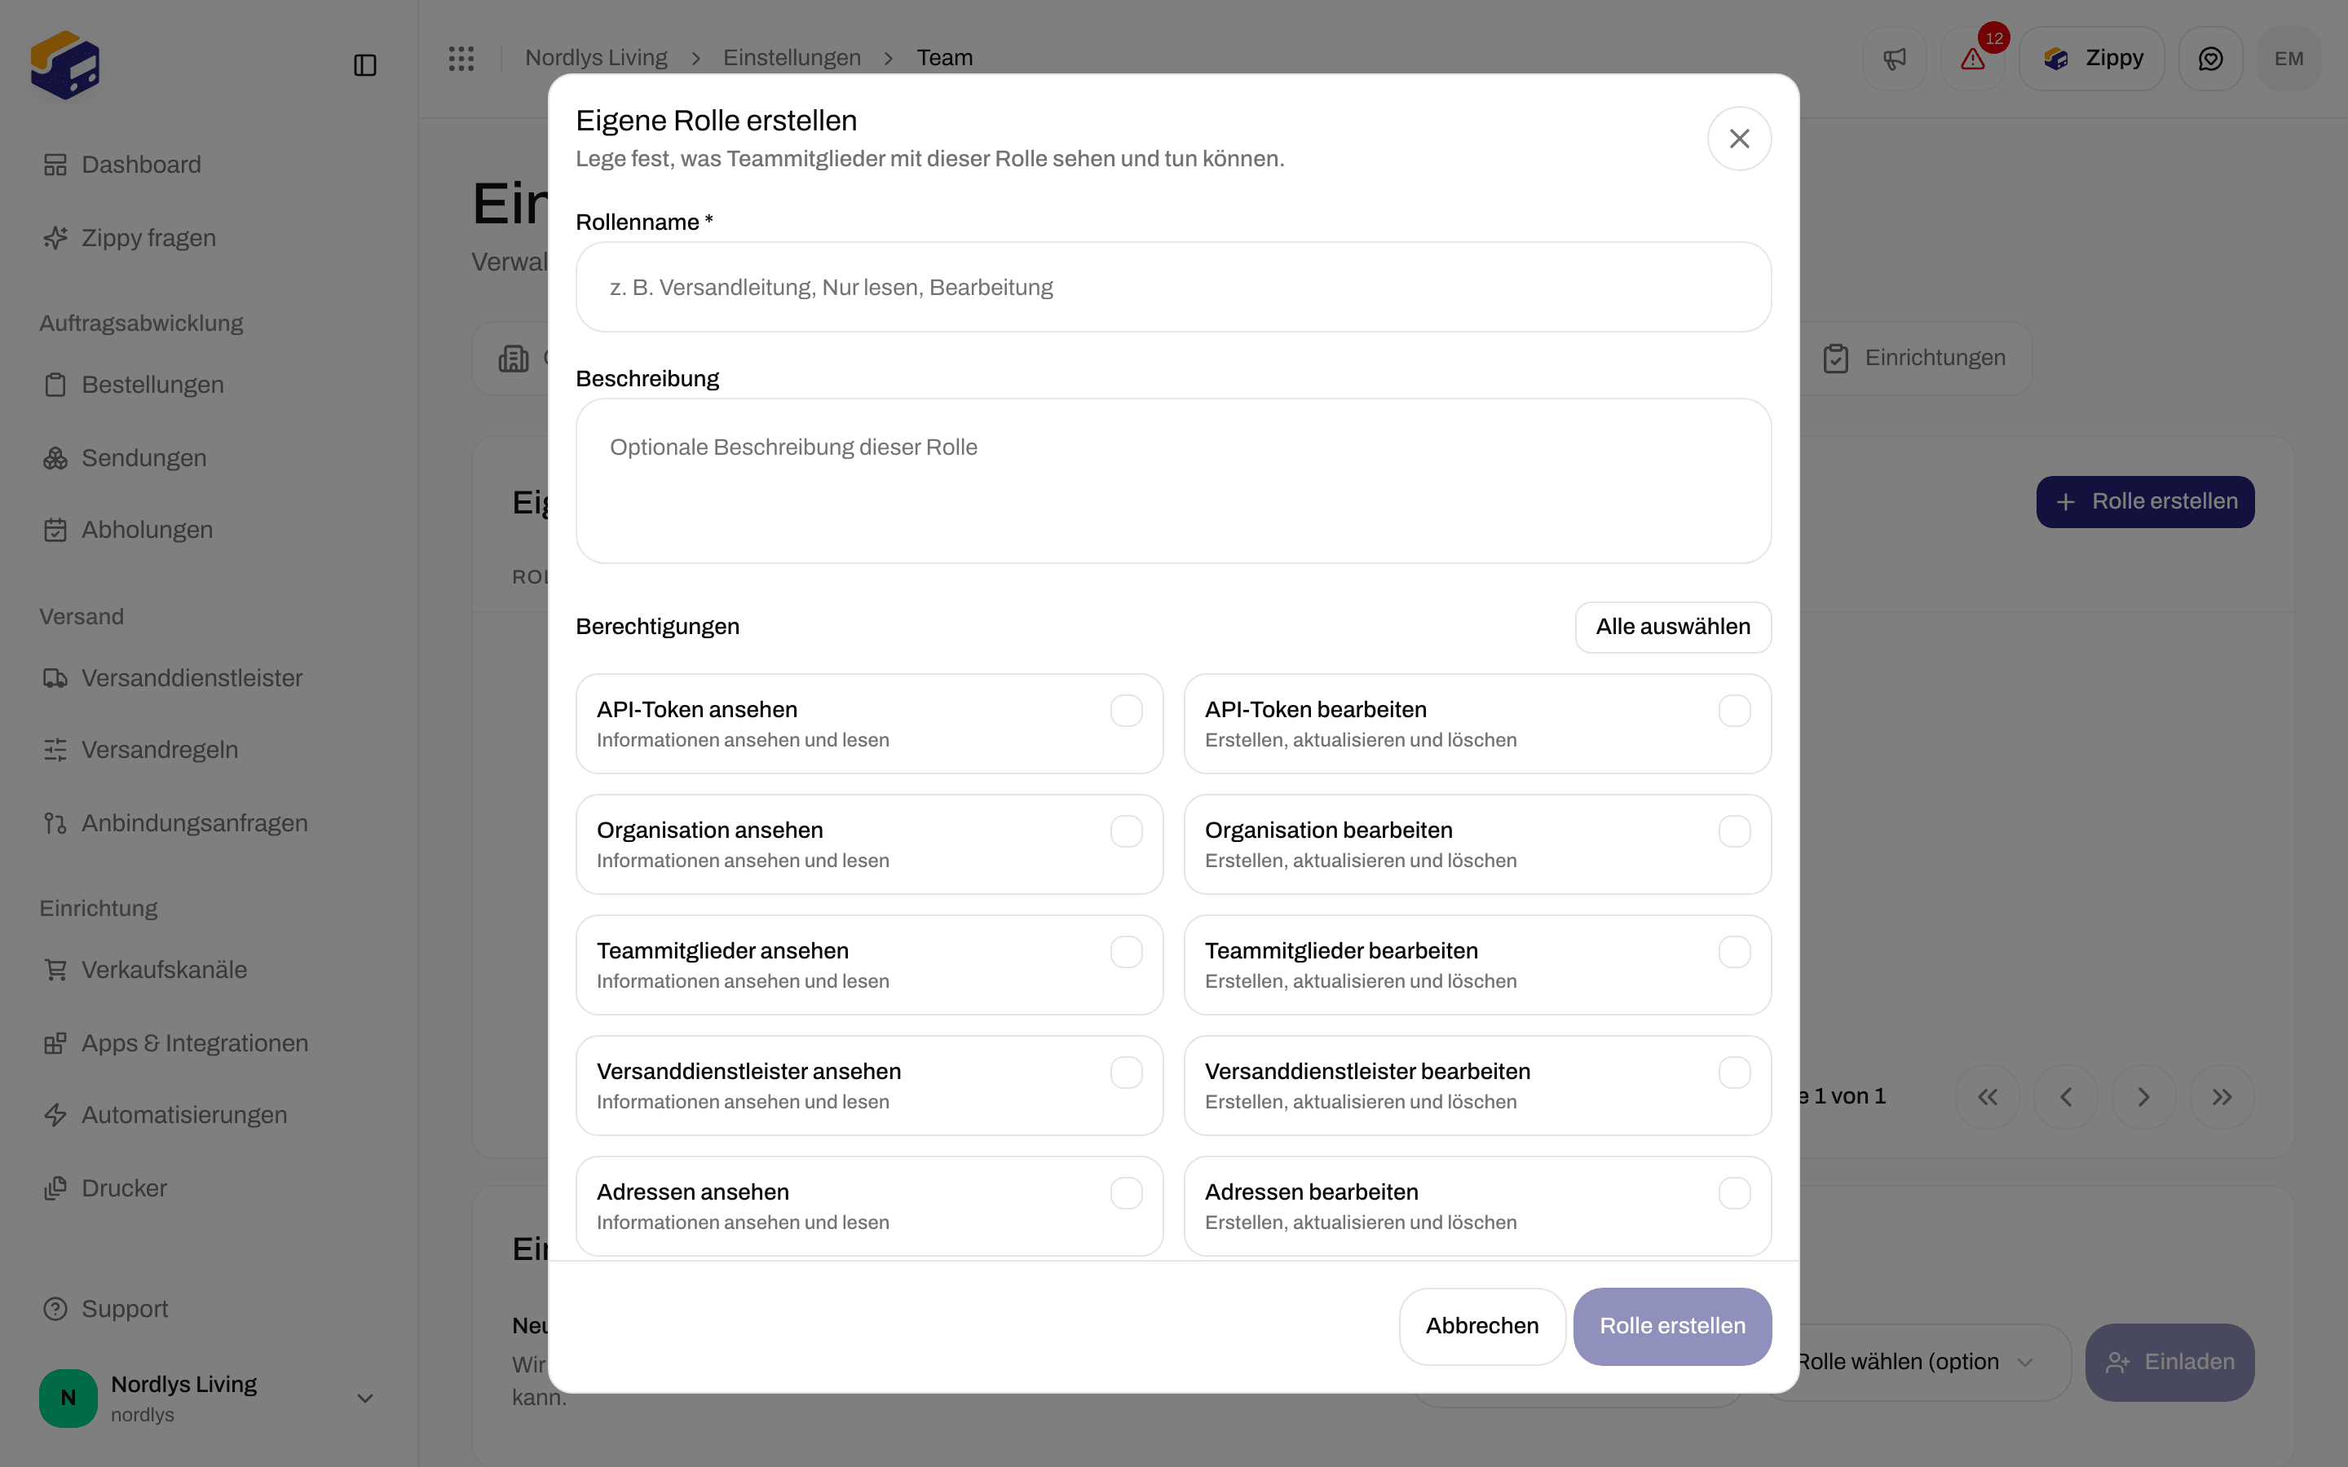Close the Eigene Rolle erstellen dialog
This screenshot has height=1467, width=2348.
tap(1739, 139)
